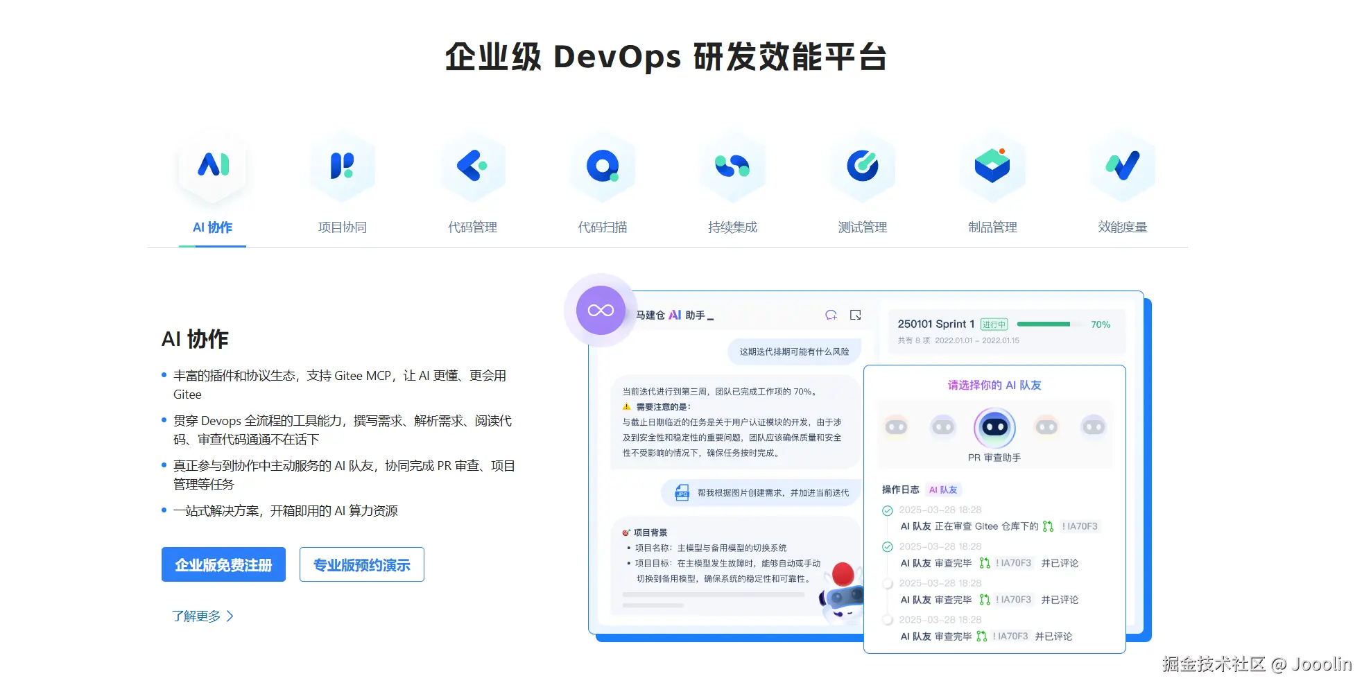Click the chat bubble 这期迭代排期可能有什么风险
The width and height of the screenshot is (1371, 692).
pos(794,352)
